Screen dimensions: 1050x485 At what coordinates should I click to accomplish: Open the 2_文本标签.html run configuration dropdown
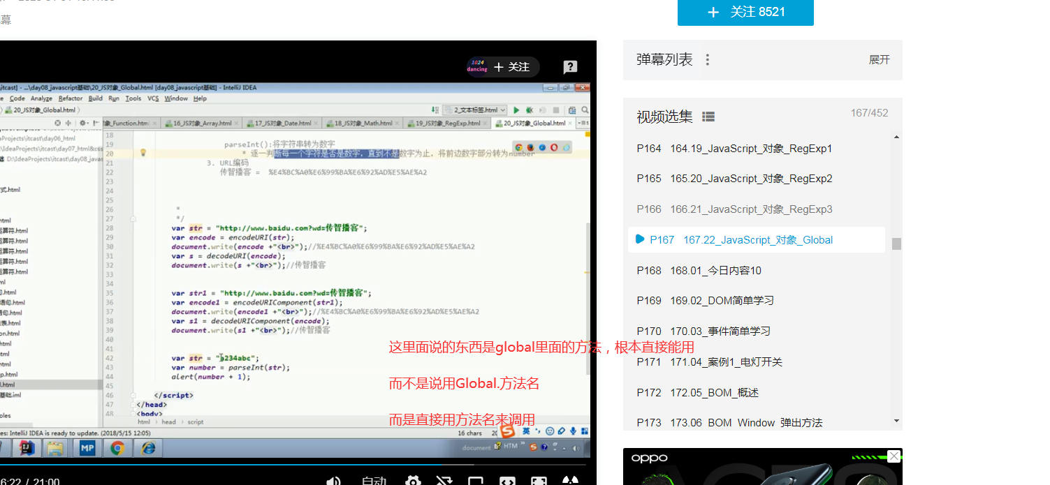[474, 110]
